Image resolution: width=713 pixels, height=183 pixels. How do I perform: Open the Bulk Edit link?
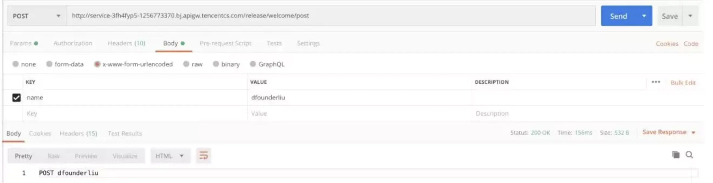[x=683, y=83]
